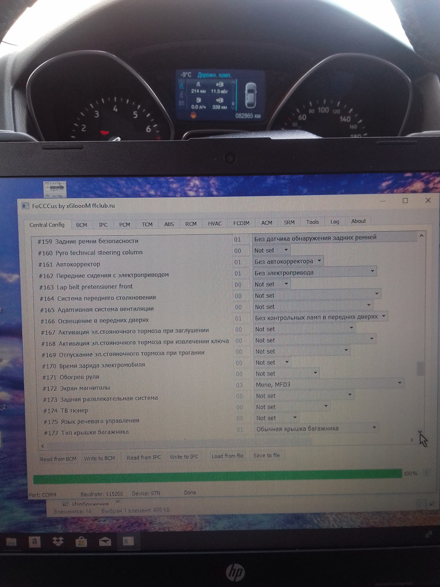Switch to the Central Config tab
This screenshot has width=440, height=587.
pos(47,225)
